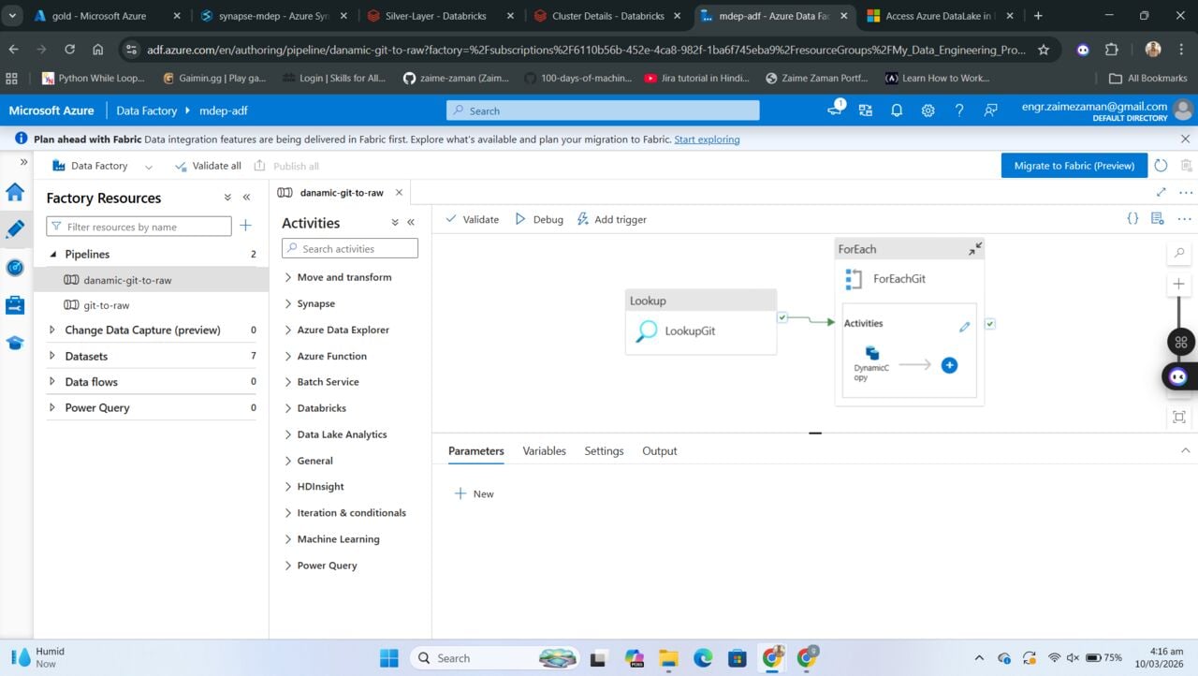Expand the Databricks activities group
Screen dimensions: 1198x676
[x=288, y=408]
